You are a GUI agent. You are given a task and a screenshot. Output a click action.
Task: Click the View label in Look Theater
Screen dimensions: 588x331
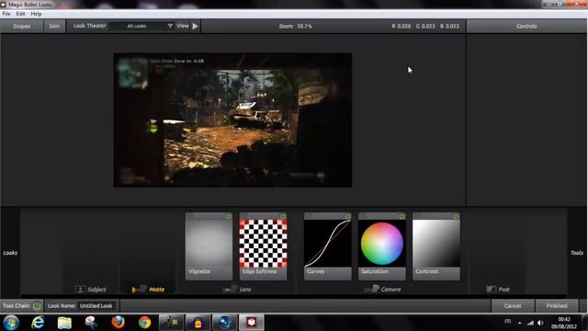click(183, 26)
